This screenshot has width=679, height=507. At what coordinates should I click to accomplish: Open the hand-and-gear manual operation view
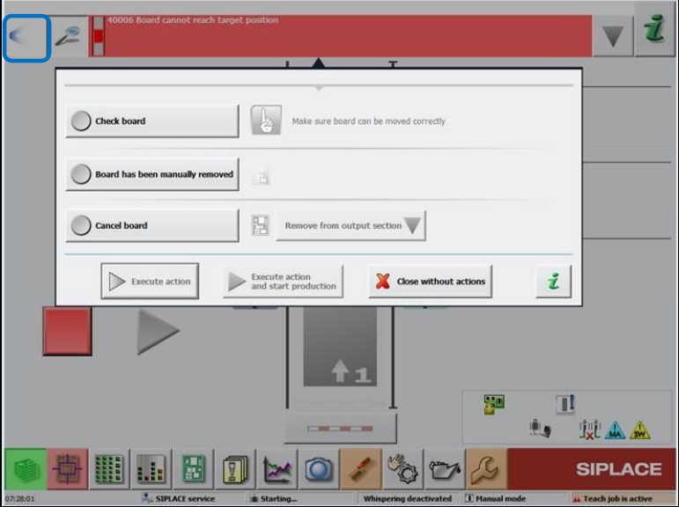click(402, 469)
